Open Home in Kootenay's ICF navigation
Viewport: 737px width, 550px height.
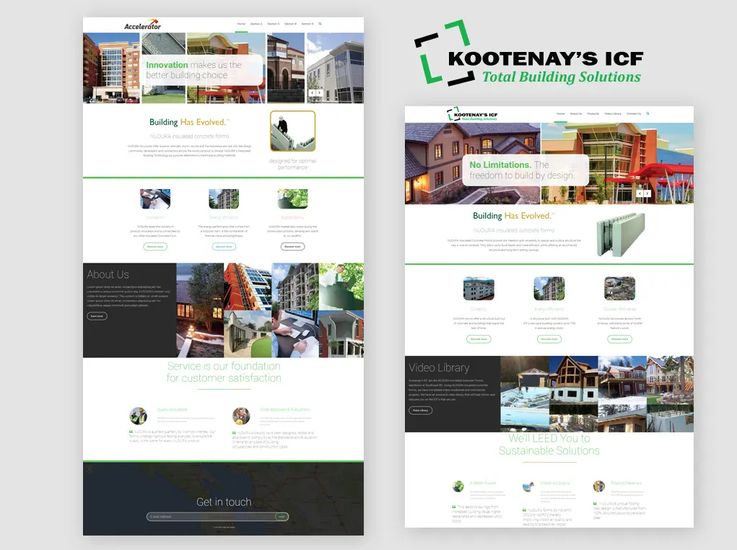(x=560, y=113)
